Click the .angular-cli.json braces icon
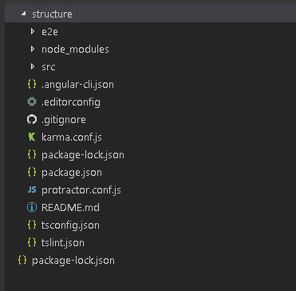This screenshot has height=291, width=296. point(32,85)
